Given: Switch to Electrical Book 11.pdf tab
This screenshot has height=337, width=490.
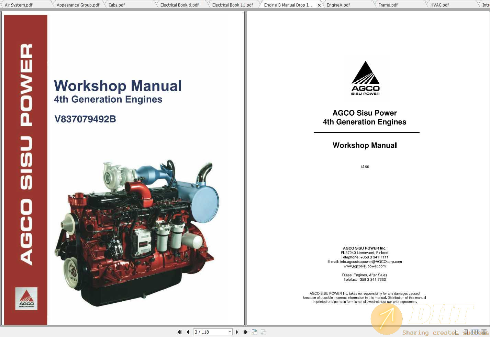Looking at the screenshot, I should [x=234, y=5].
